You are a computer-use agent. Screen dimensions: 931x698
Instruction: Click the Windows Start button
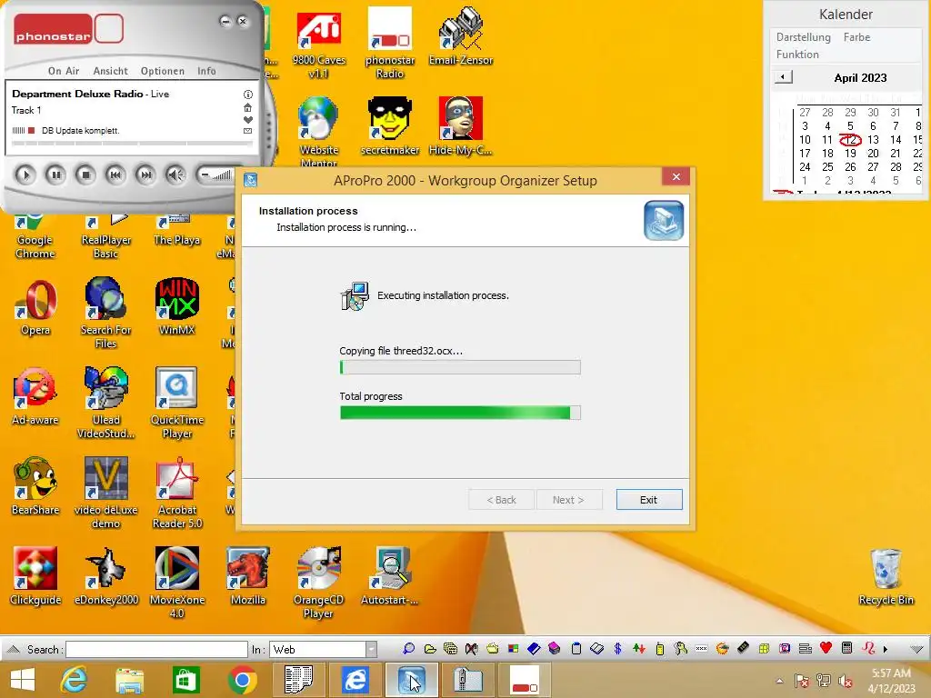point(23,680)
